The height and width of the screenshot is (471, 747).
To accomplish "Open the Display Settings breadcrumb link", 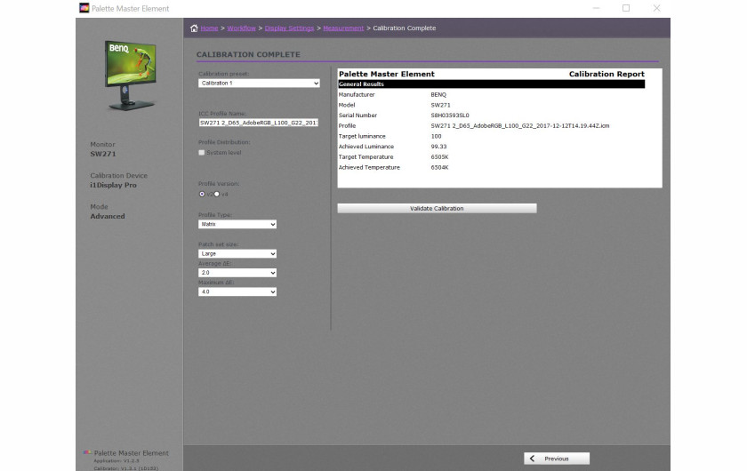I will (289, 28).
